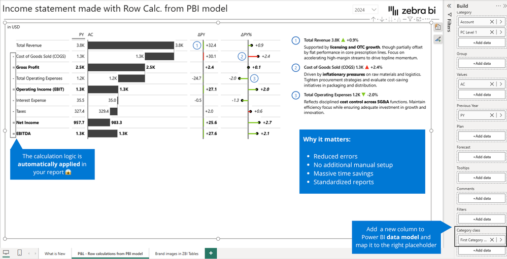Select Operating Income (EBIT) row label

coord(39,89)
